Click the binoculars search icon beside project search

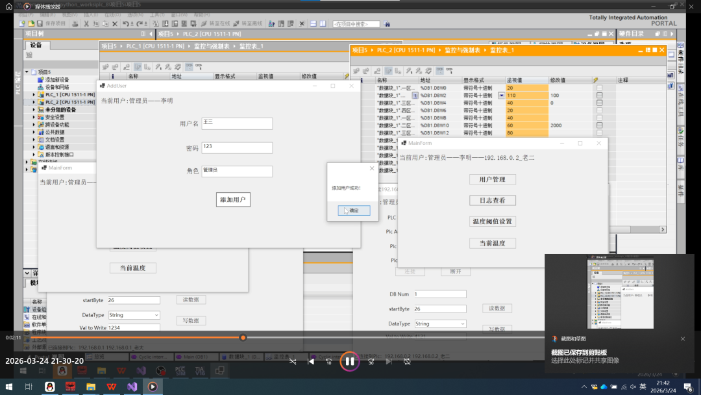coord(387,23)
